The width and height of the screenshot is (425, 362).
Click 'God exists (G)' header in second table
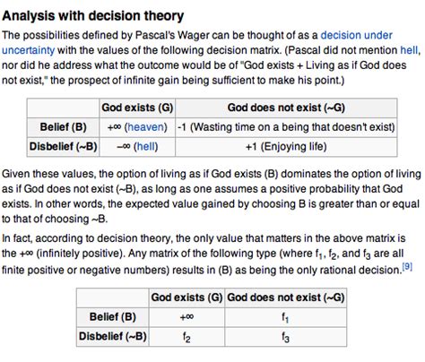[x=186, y=297]
